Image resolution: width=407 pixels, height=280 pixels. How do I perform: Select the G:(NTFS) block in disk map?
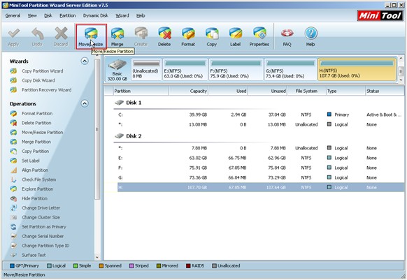290,70
